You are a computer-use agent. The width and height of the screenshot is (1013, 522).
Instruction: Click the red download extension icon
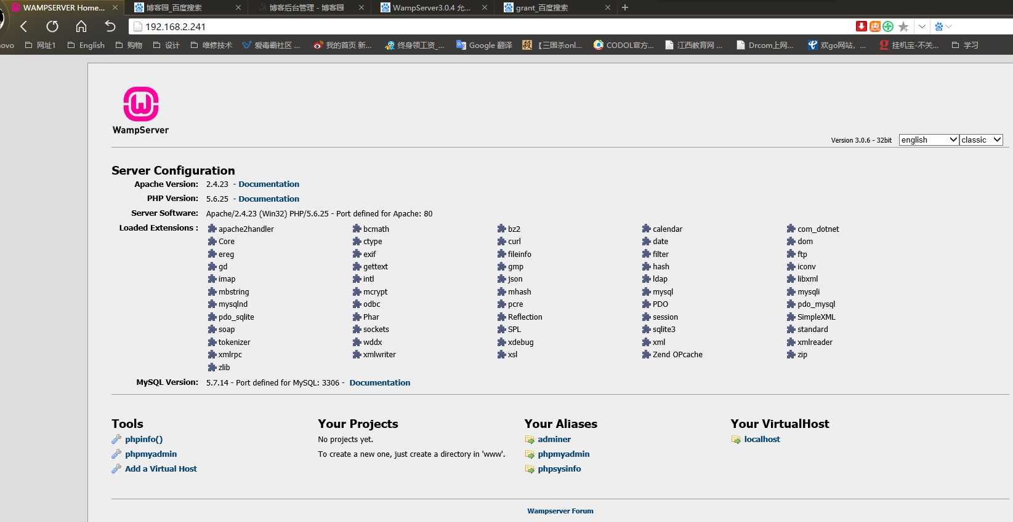coord(861,26)
